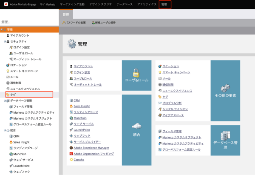Click the LaunchPoint rocket icon in tree
Image resolution: width=255 pixels, height=175 pixels.
point(11,166)
